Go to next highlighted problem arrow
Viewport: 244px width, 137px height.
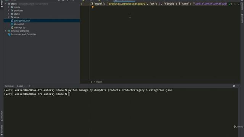point(238,4)
